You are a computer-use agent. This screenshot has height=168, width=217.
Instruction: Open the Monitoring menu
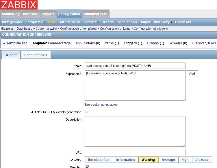click(11, 14)
